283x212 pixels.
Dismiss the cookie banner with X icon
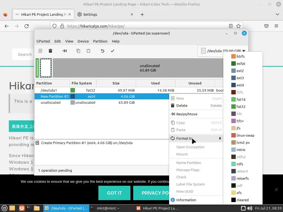[x=276, y=189]
